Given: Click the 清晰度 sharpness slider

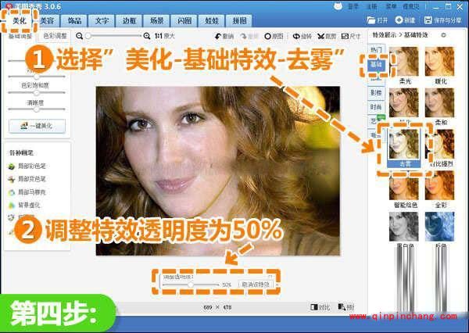Looking at the screenshot, I should pyautogui.click(x=37, y=109).
